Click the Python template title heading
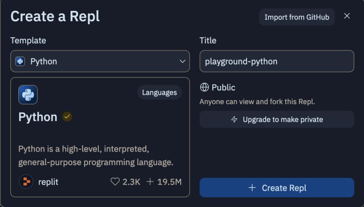364x207 pixels. point(38,117)
